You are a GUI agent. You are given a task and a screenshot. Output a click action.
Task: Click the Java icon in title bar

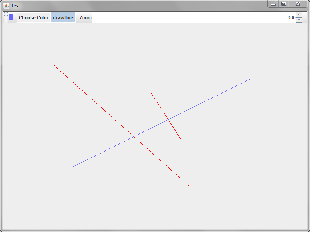click(6, 6)
